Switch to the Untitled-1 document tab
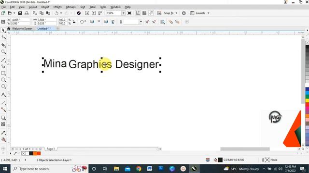309x173 pixels. pos(44,29)
